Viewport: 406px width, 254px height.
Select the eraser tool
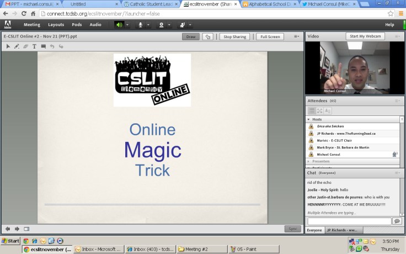[x=25, y=46]
